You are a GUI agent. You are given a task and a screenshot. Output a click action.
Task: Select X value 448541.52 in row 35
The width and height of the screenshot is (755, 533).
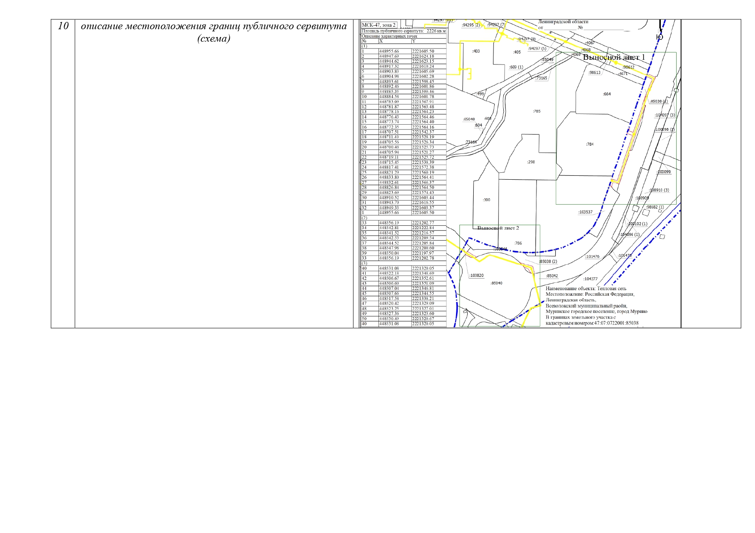pos(389,233)
